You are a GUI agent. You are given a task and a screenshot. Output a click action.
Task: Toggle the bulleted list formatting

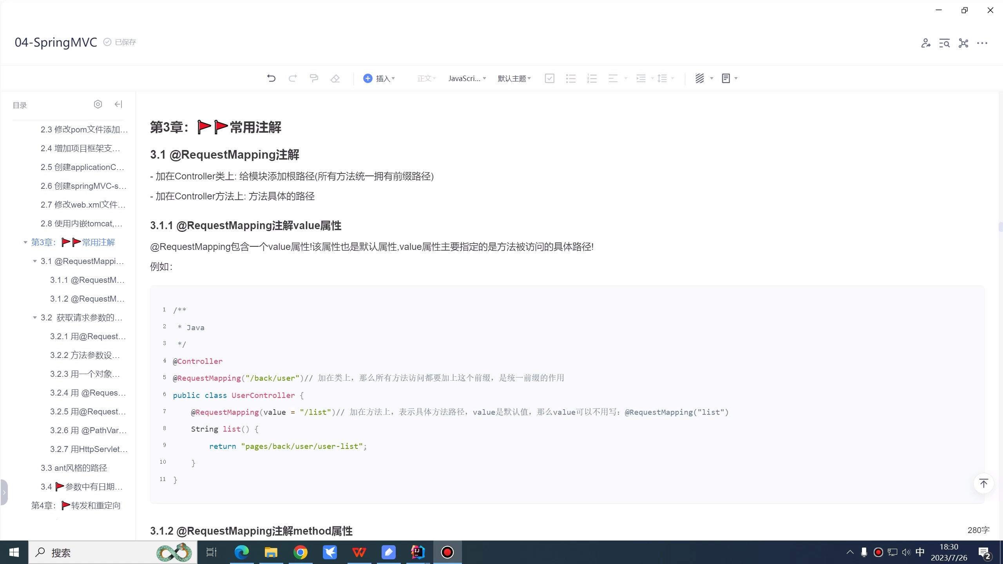[x=570, y=78]
